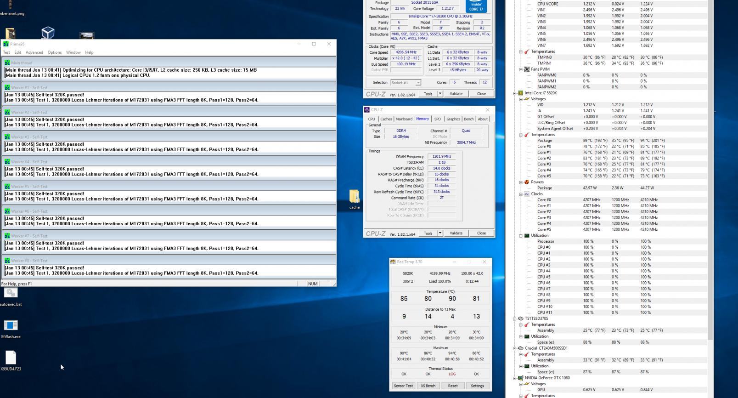Click the Prime95 title bar app icon

click(6, 44)
